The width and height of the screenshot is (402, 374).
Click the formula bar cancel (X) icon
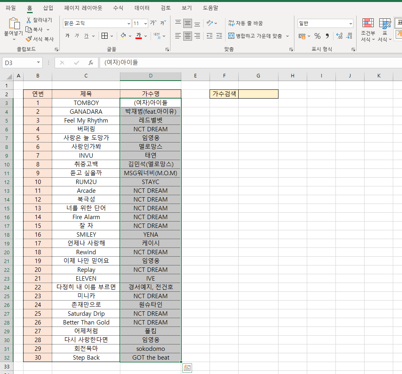(x=62, y=63)
